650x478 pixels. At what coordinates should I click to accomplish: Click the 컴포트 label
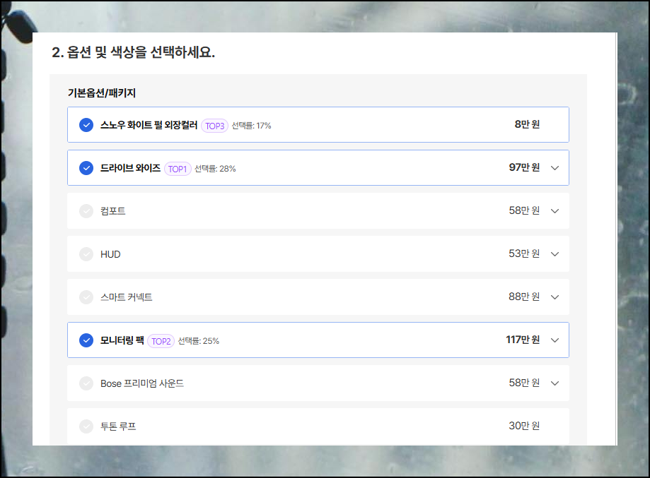coord(112,211)
